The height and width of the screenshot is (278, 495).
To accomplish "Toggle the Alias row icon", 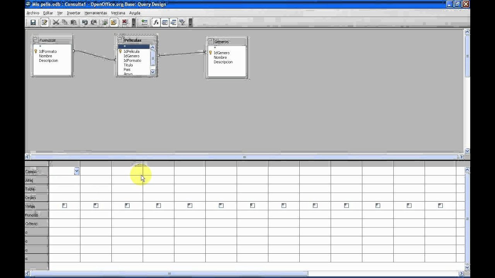I will (173, 22).
